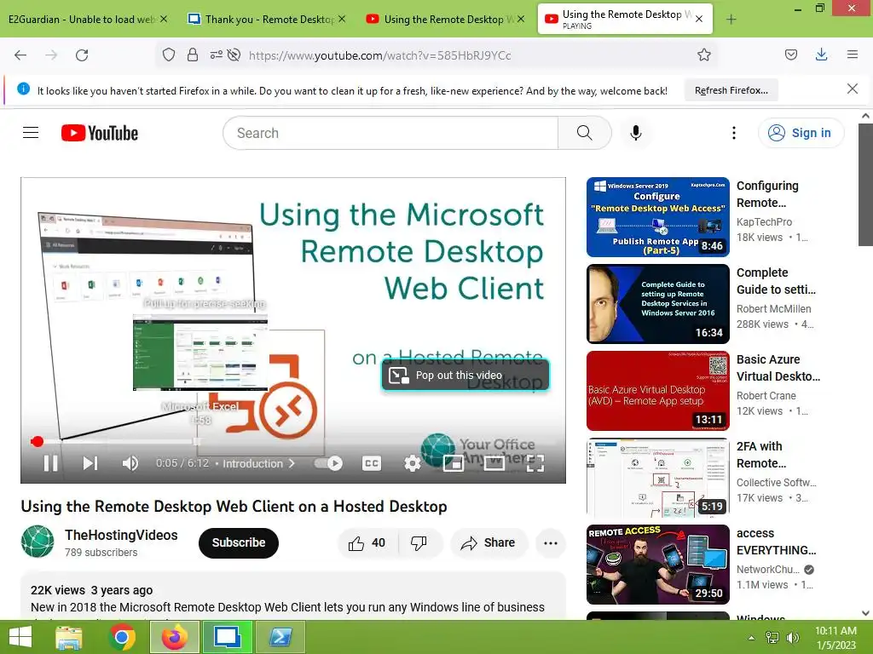Toggle the autoplay switch

(x=329, y=463)
